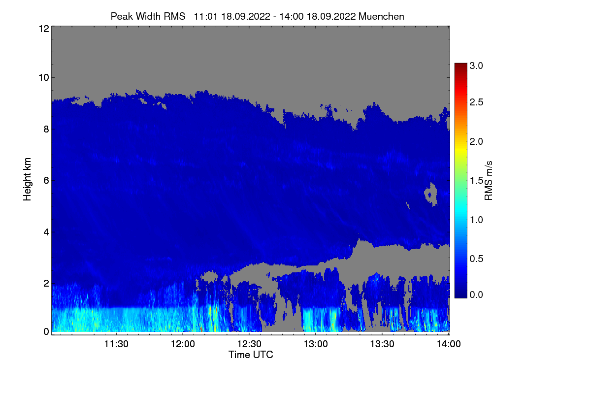This screenshot has height=394, width=591.
Task: Click the 11:30 time axis label
Action: tap(116, 344)
